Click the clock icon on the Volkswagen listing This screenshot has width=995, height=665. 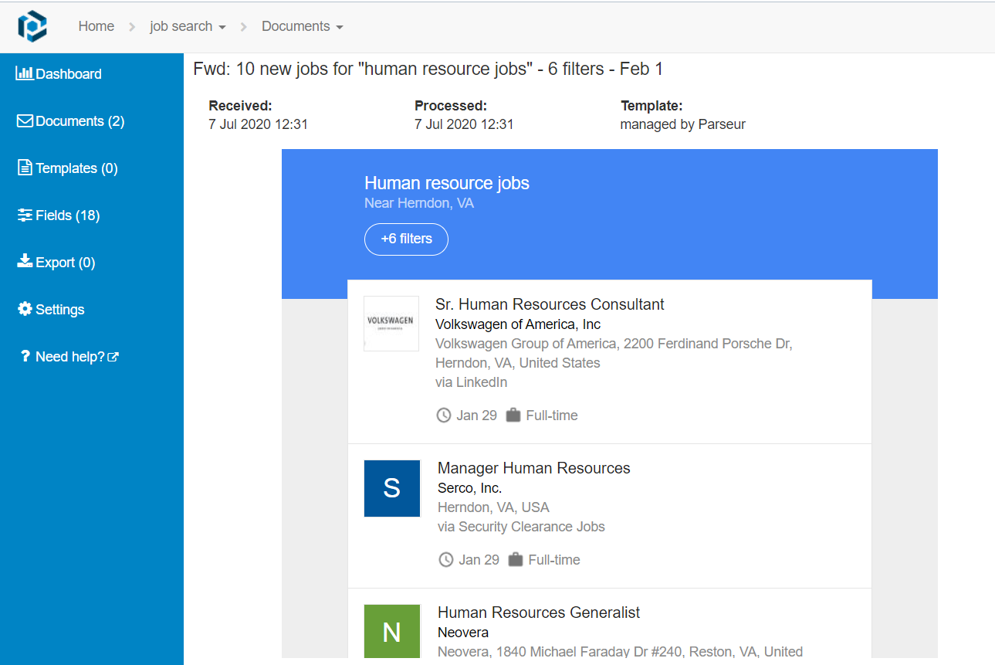(x=444, y=415)
